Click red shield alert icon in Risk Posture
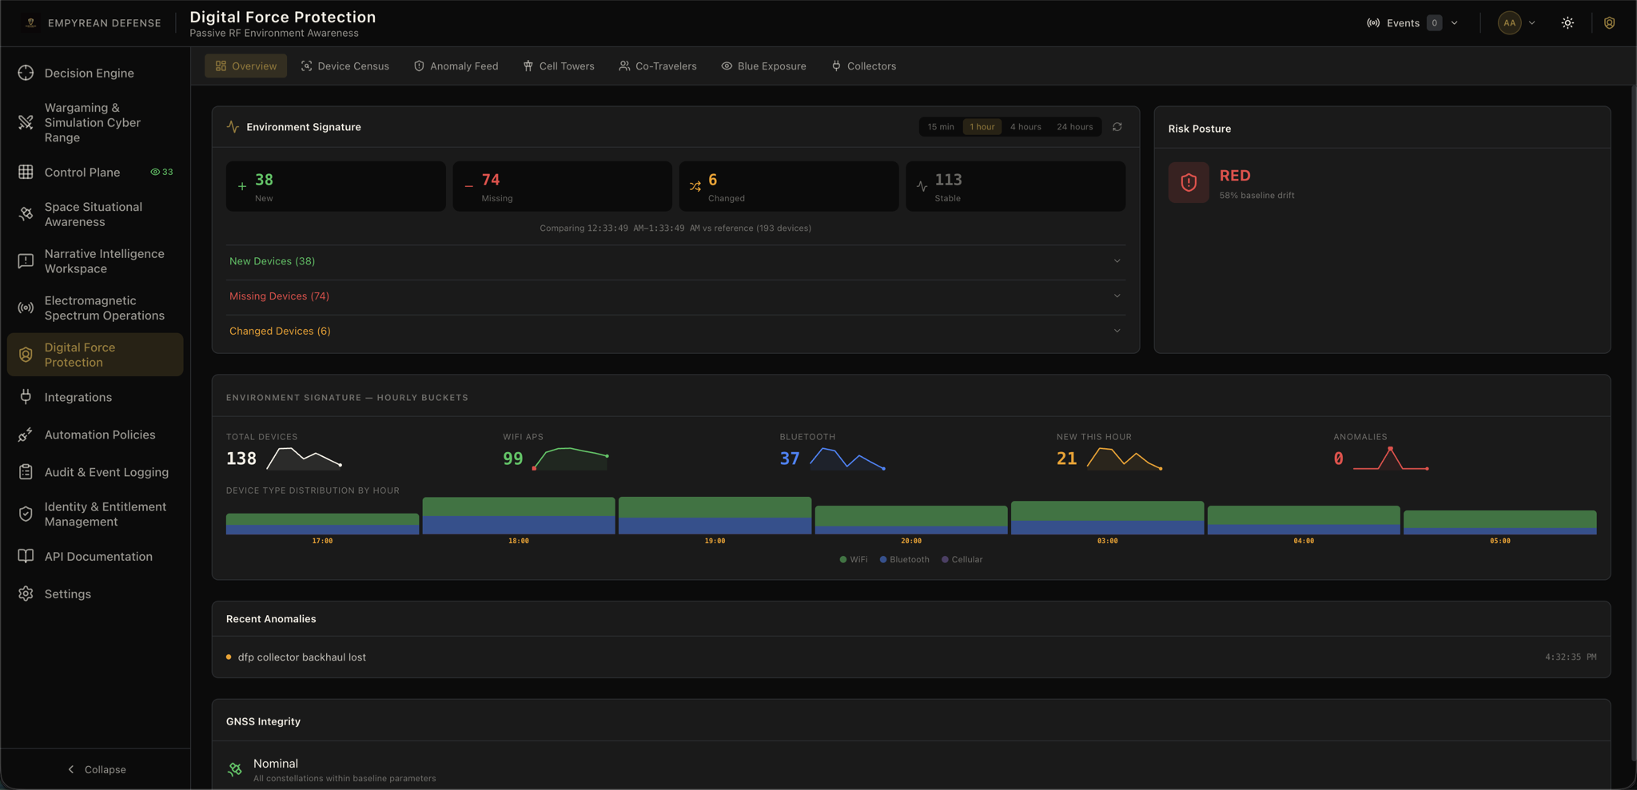 [1189, 182]
